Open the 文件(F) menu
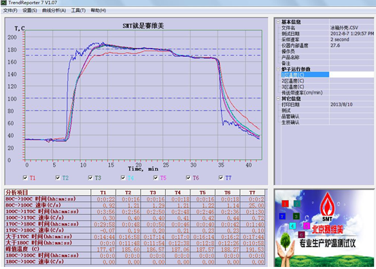 10,11
